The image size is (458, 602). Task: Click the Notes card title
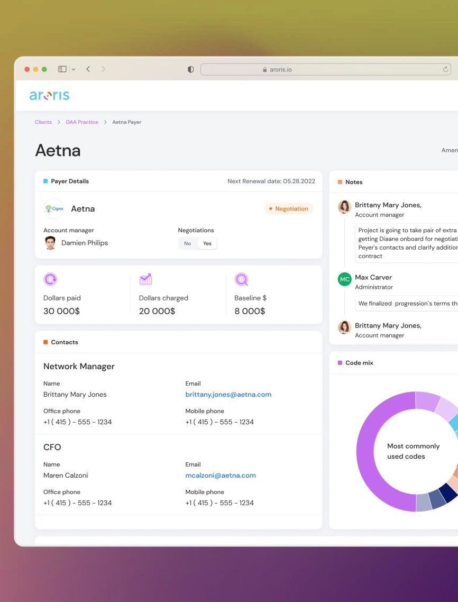point(354,182)
